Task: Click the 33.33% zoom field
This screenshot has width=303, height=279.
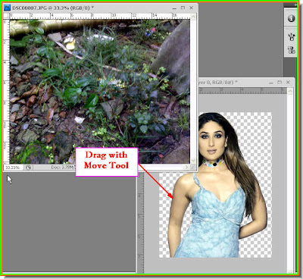Action: click(x=14, y=168)
